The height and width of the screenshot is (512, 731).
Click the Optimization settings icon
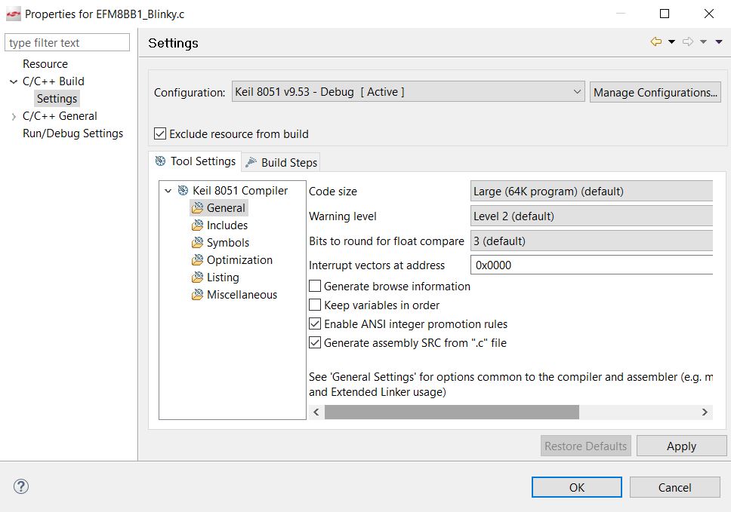click(x=196, y=259)
